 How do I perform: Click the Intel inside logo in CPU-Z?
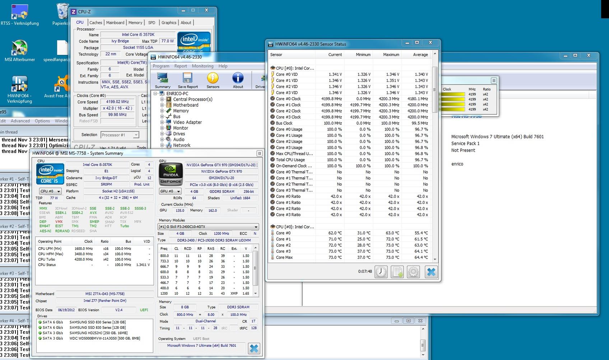pyautogui.click(x=194, y=42)
